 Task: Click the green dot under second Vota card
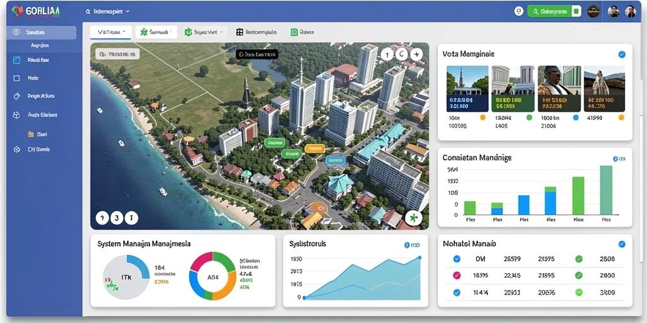529,117
